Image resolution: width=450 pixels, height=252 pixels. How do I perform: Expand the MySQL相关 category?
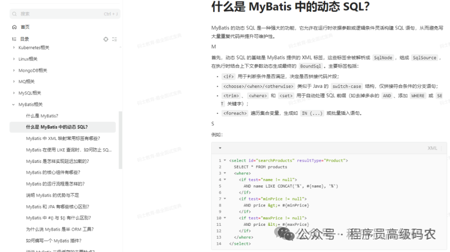coord(13,93)
